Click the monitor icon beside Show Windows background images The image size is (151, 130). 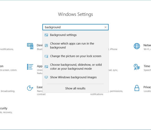click(46, 77)
